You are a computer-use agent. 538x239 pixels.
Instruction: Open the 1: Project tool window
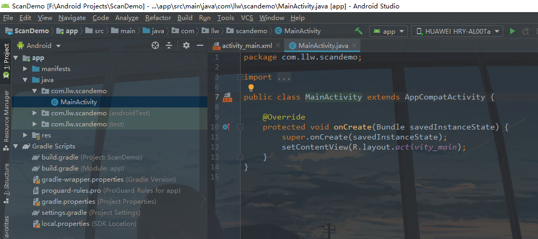(x=6, y=61)
